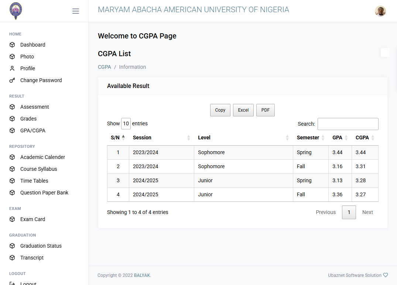Click the cube icon beside Dashboard
This screenshot has width=397, height=285.
click(12, 45)
